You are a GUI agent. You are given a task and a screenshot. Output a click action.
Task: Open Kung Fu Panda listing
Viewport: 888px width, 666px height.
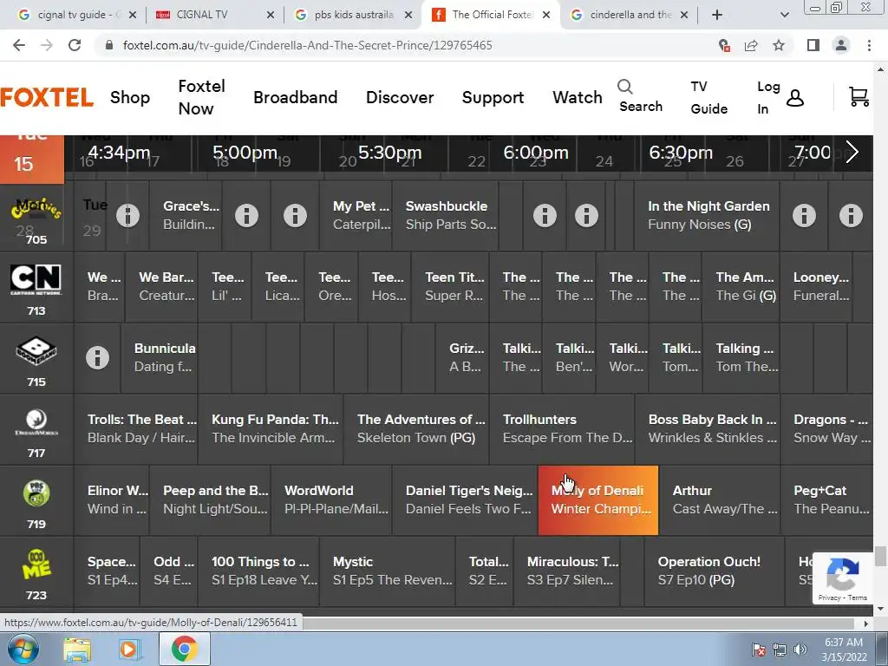[x=271, y=428]
